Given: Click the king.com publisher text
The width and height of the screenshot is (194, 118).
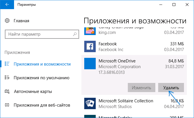Looking at the screenshot, I should point(107,32).
